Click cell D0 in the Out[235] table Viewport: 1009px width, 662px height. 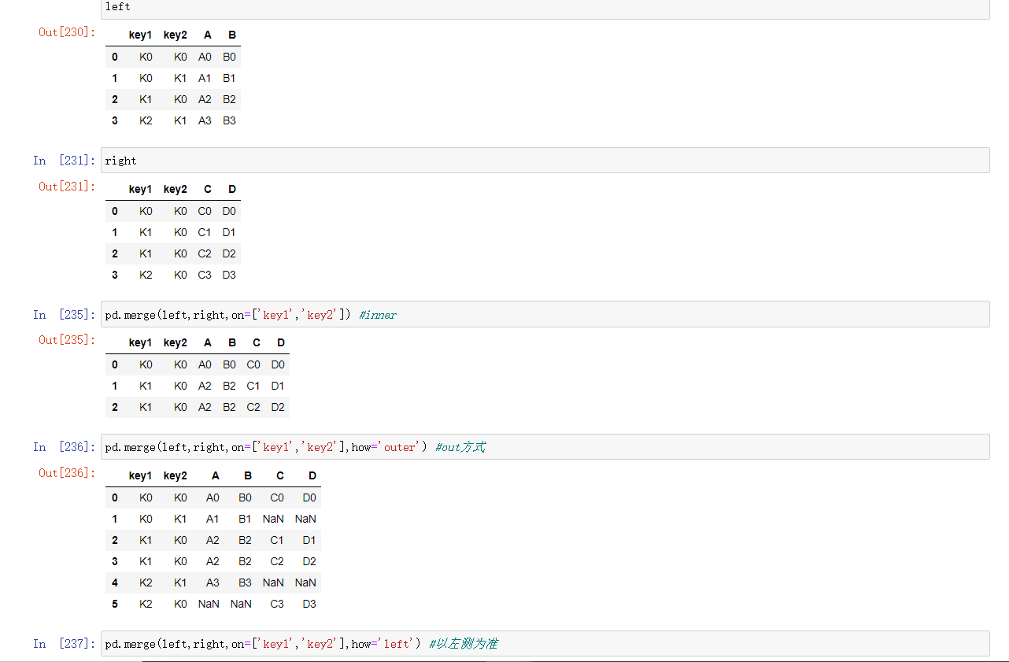coord(278,364)
